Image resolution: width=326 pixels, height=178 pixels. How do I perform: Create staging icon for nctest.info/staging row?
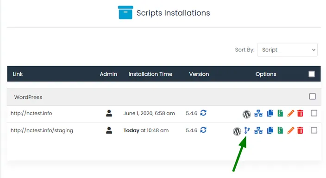tap(258, 130)
